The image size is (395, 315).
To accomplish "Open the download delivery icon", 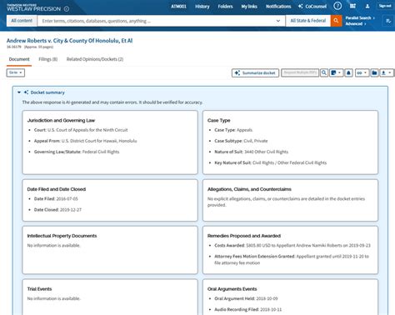I will [x=383, y=72].
